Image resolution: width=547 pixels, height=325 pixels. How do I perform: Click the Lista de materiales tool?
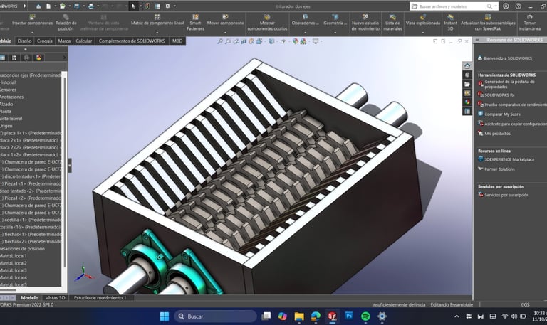[392, 21]
